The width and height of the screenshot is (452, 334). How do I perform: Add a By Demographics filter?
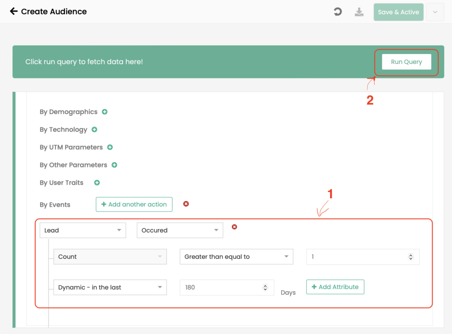click(105, 112)
